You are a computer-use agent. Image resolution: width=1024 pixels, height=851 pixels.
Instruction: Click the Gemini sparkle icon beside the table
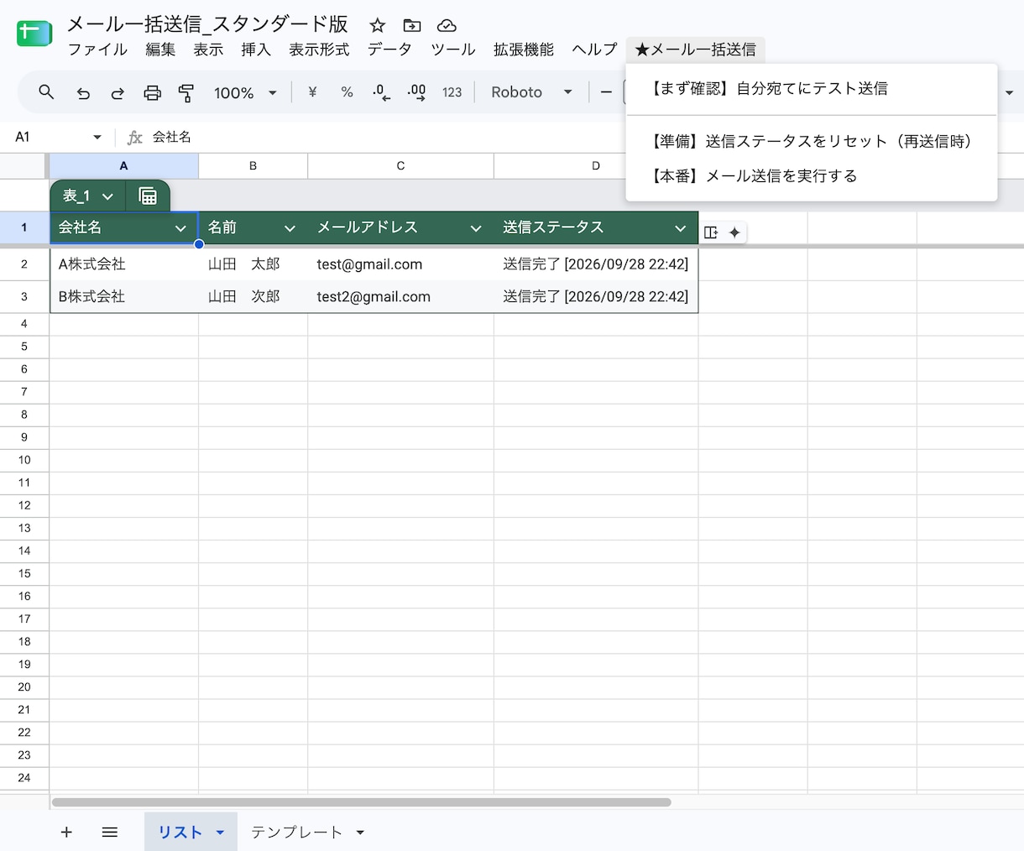734,232
